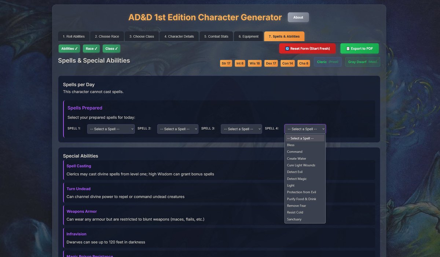Screen dimensions: 440x257
Task: Go to the Choose Race tab
Action: [107, 37]
